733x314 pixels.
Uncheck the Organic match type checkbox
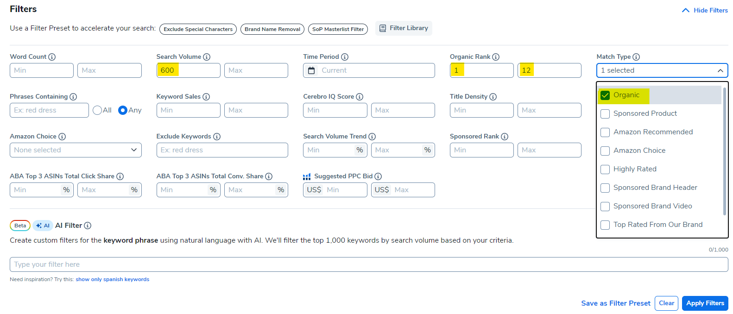click(x=605, y=95)
